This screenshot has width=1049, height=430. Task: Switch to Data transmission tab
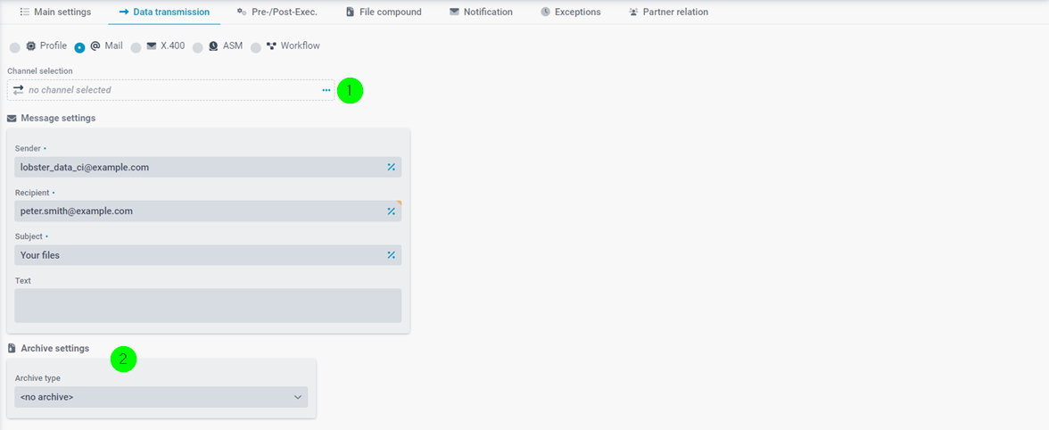tap(164, 12)
